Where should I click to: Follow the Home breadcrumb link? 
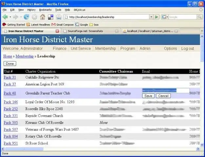tap(8, 56)
